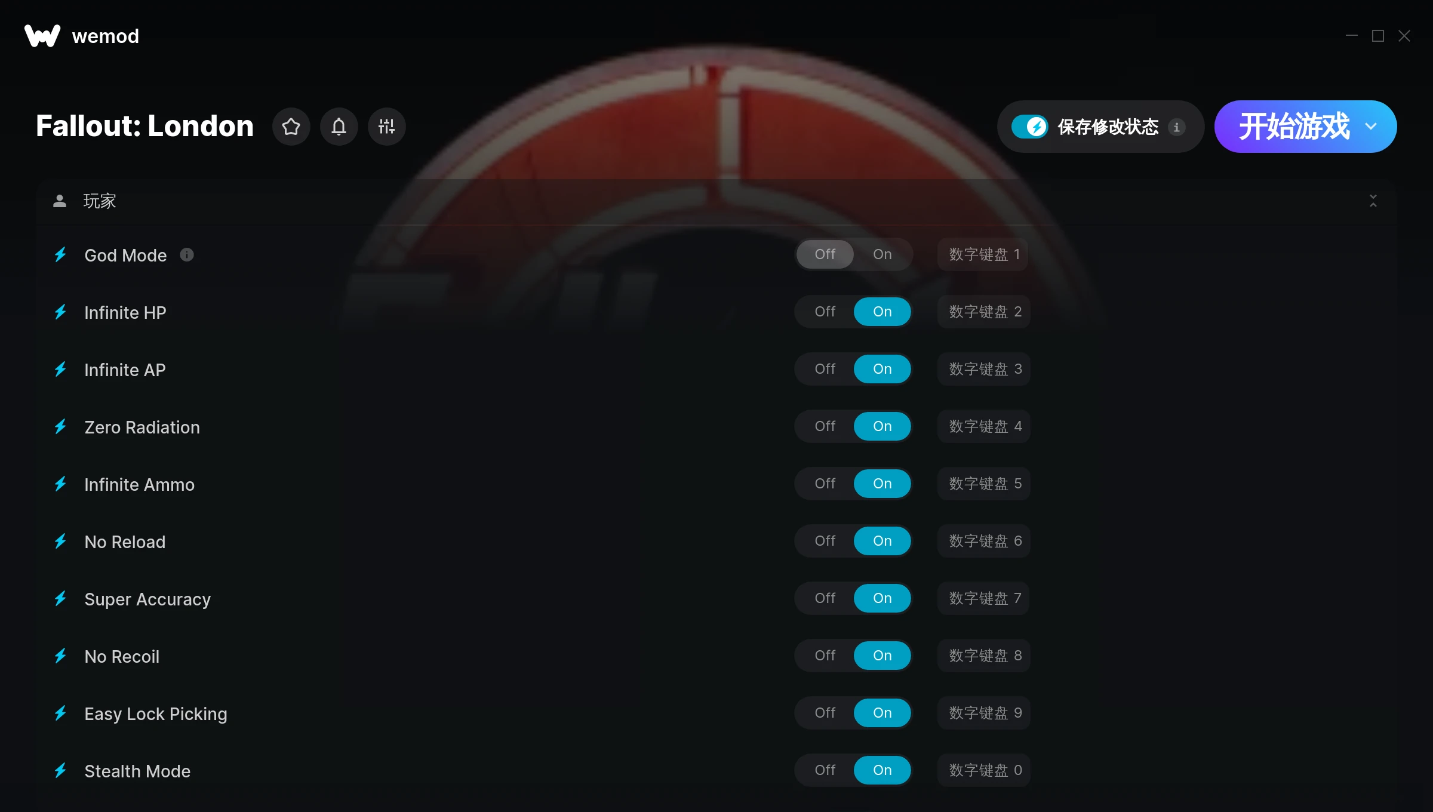Click the stats/leaderboard icon
Viewport: 1433px width, 812px height.
pyautogui.click(x=387, y=126)
